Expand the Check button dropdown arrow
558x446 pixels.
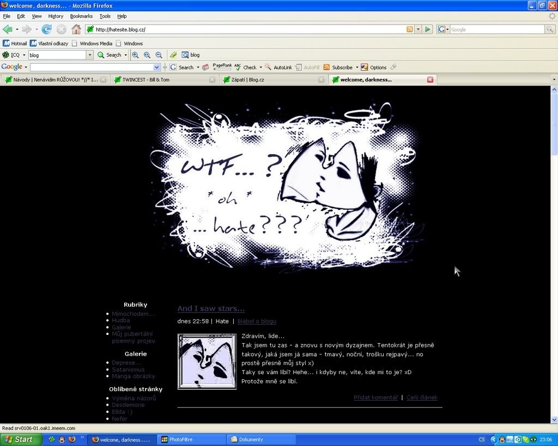(261, 67)
